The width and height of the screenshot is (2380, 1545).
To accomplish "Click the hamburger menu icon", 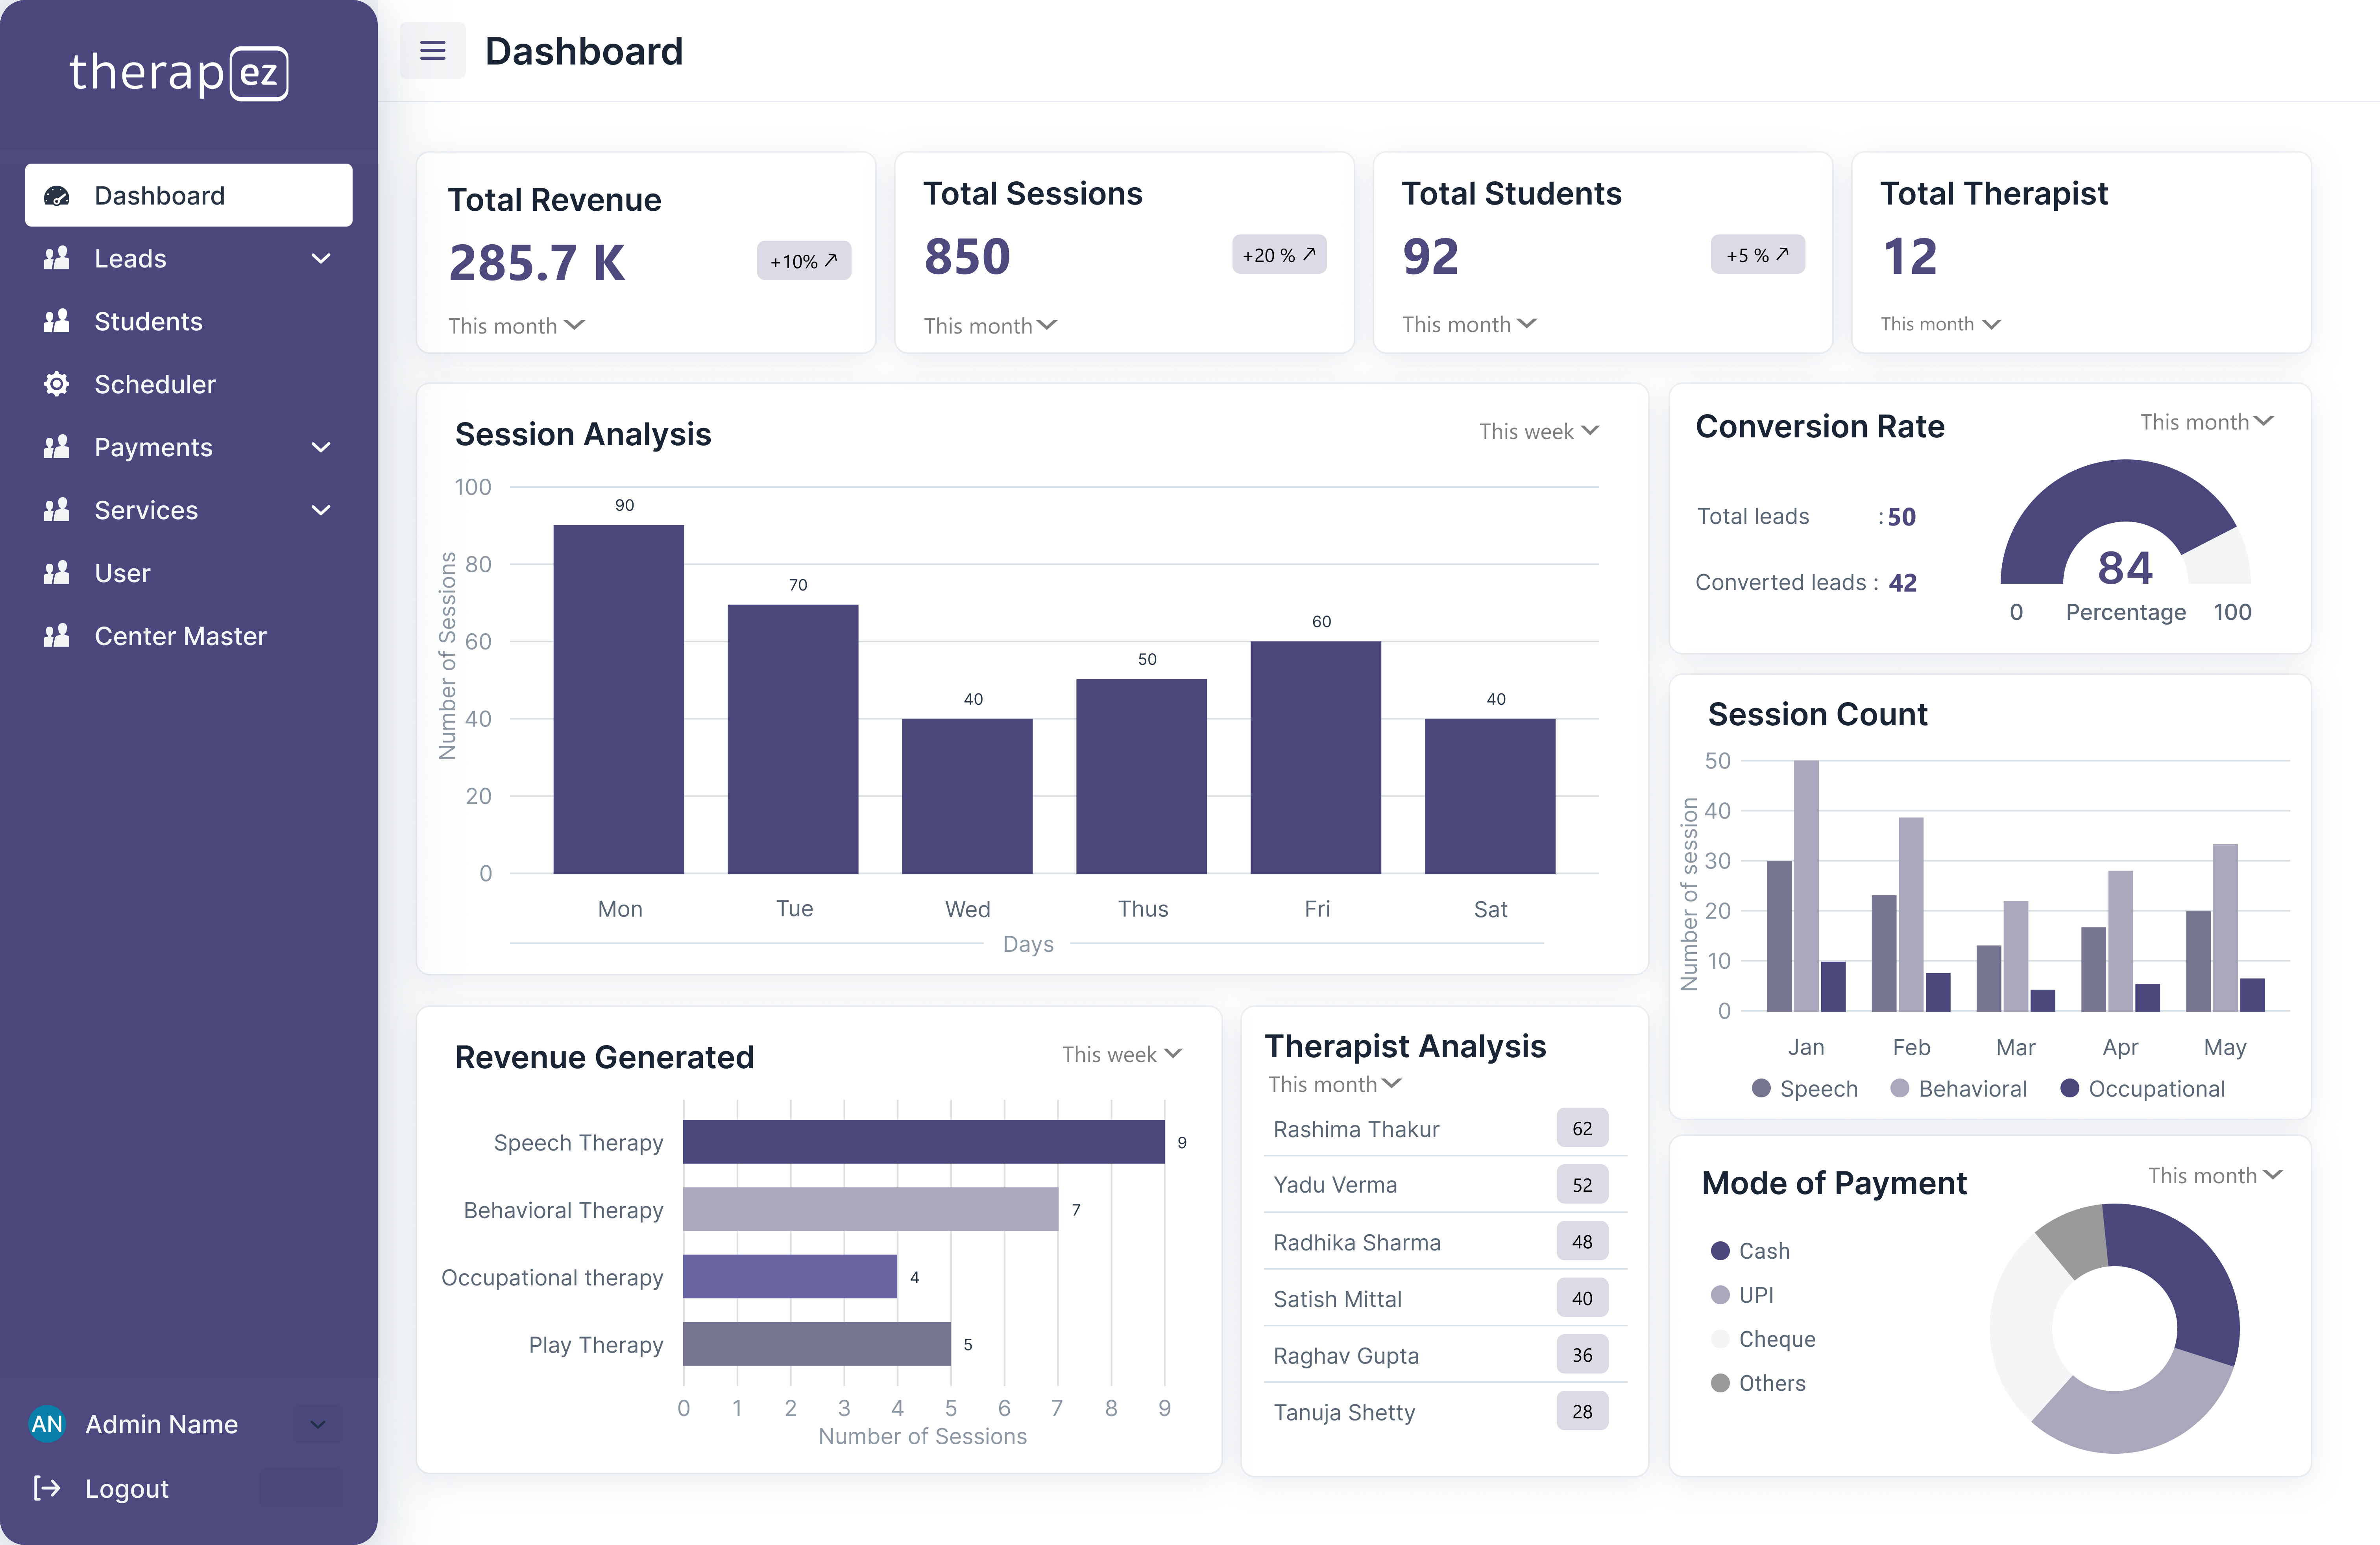I will pos(432,50).
